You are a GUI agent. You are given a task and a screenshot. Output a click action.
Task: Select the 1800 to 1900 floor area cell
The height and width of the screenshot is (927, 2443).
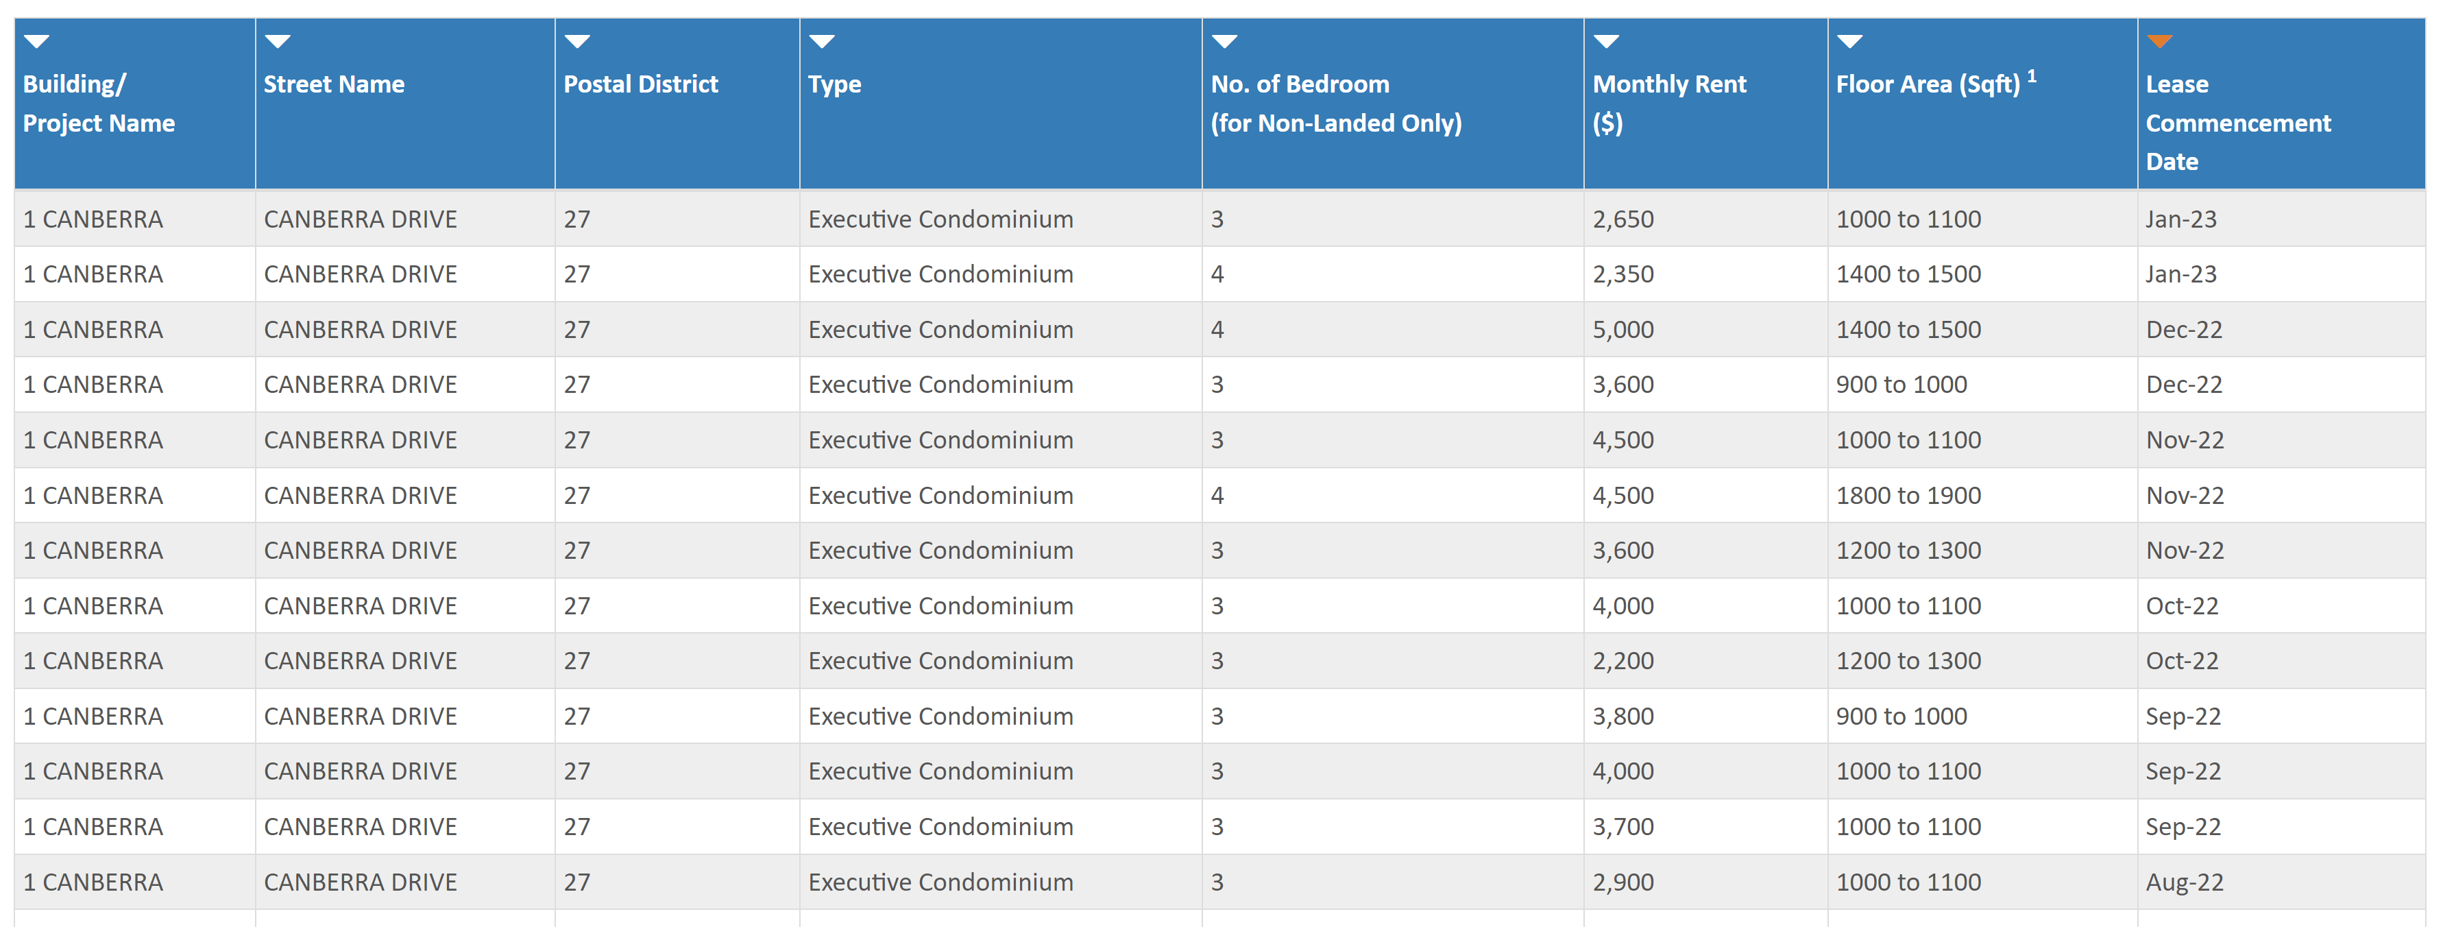(1907, 495)
